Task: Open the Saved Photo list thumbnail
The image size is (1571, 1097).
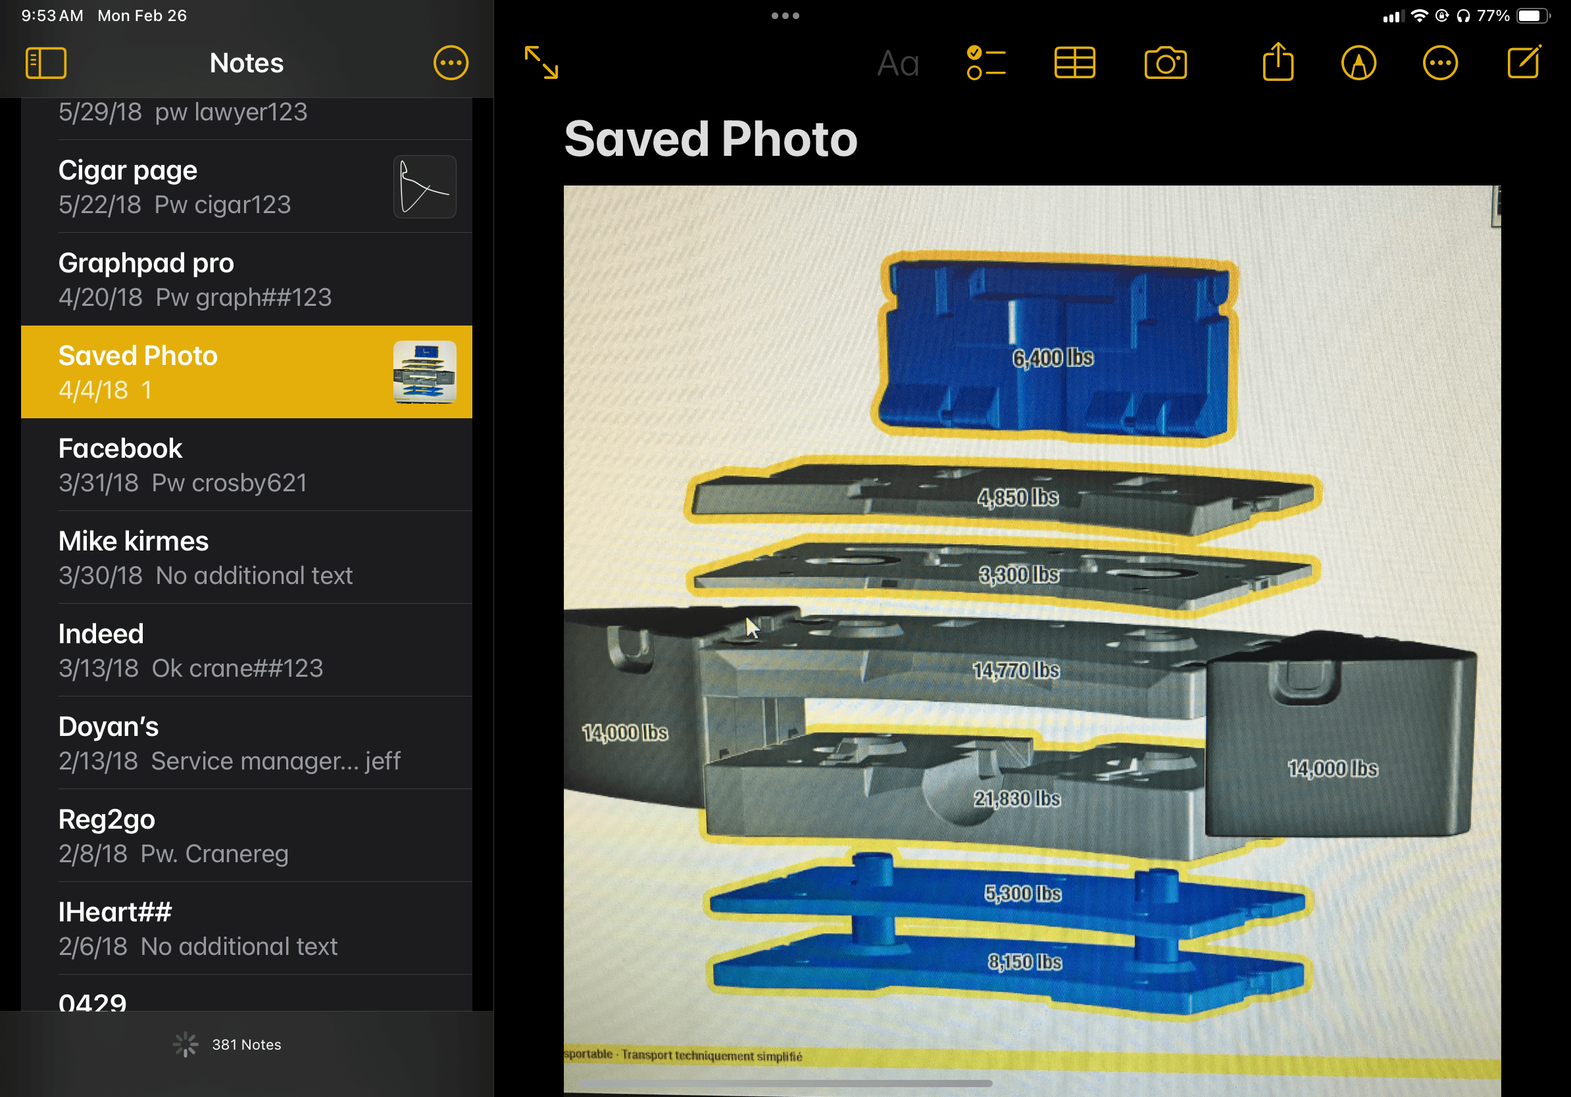Action: coord(425,372)
